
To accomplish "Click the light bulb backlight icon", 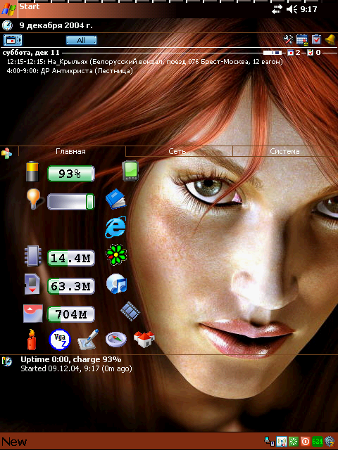I will tap(34, 199).
